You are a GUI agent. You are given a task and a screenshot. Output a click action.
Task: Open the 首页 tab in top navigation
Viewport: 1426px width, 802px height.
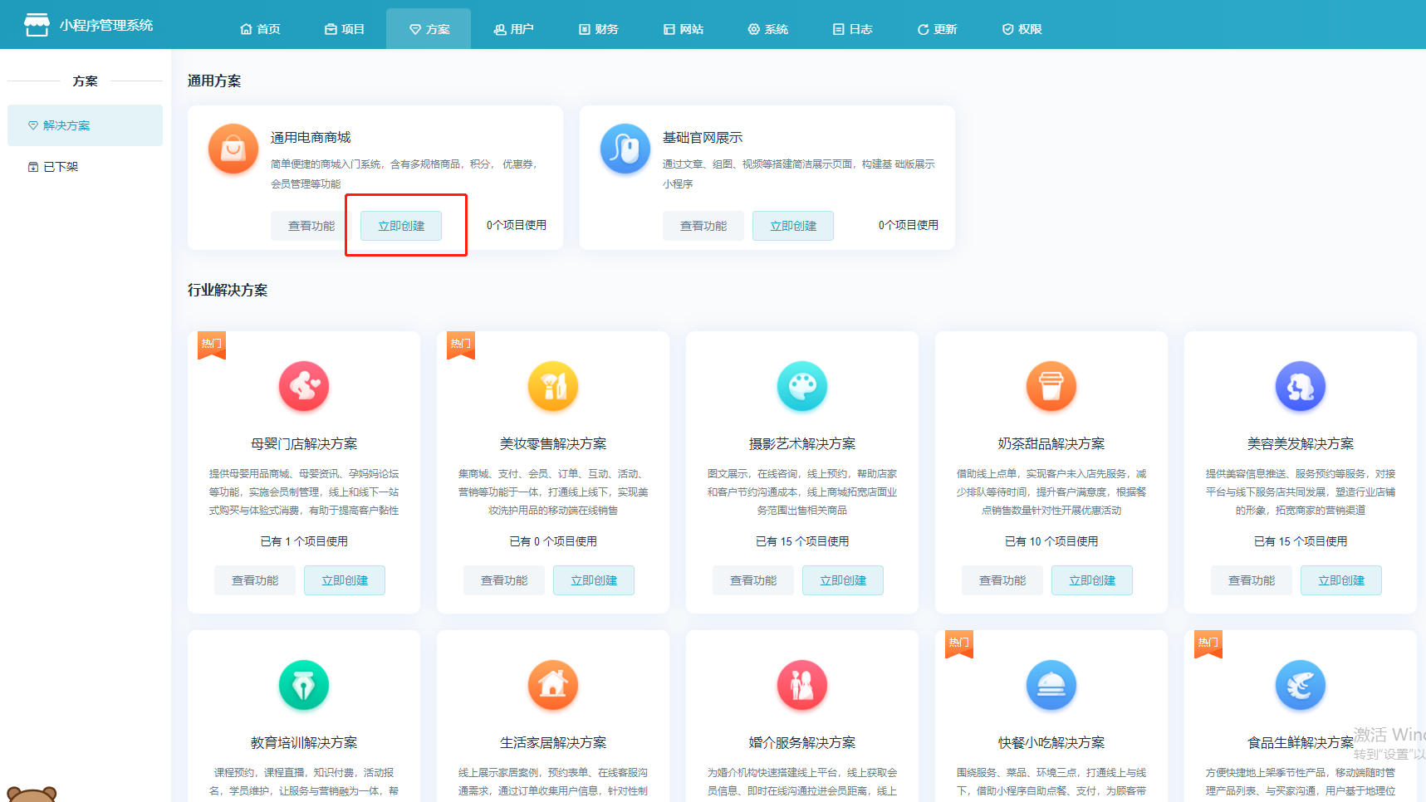[x=261, y=29]
